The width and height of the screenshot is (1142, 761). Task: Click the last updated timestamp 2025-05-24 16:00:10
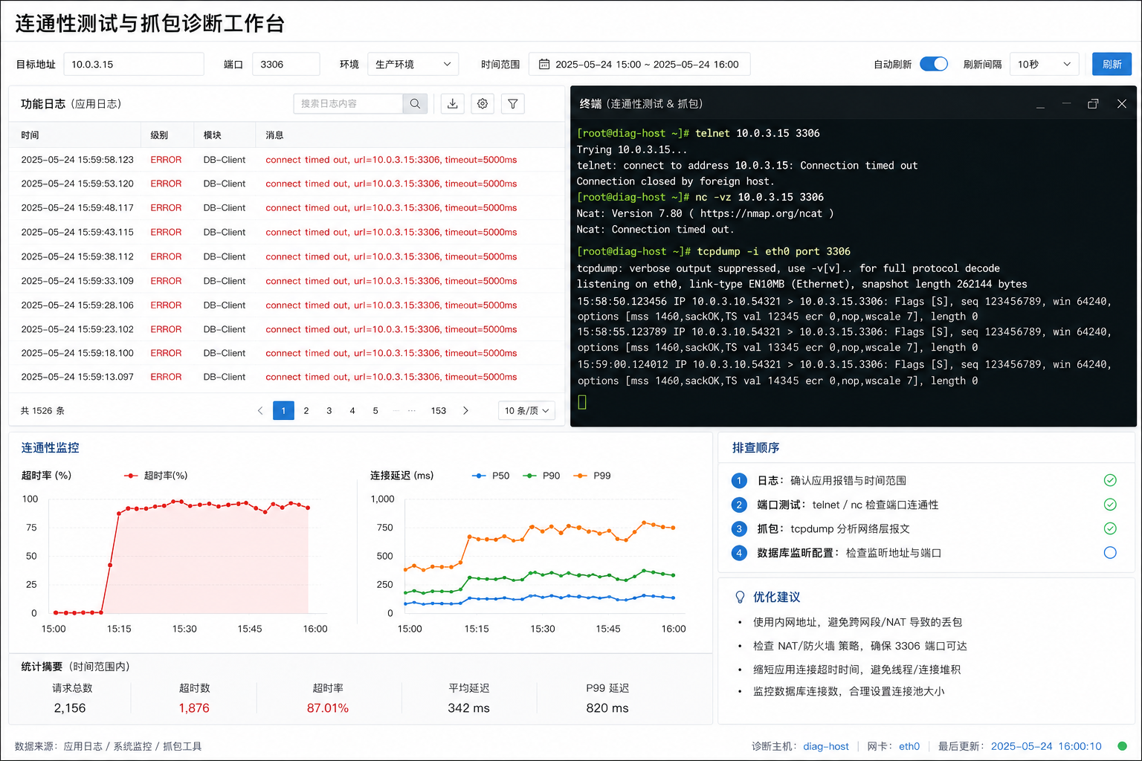[1046, 746]
